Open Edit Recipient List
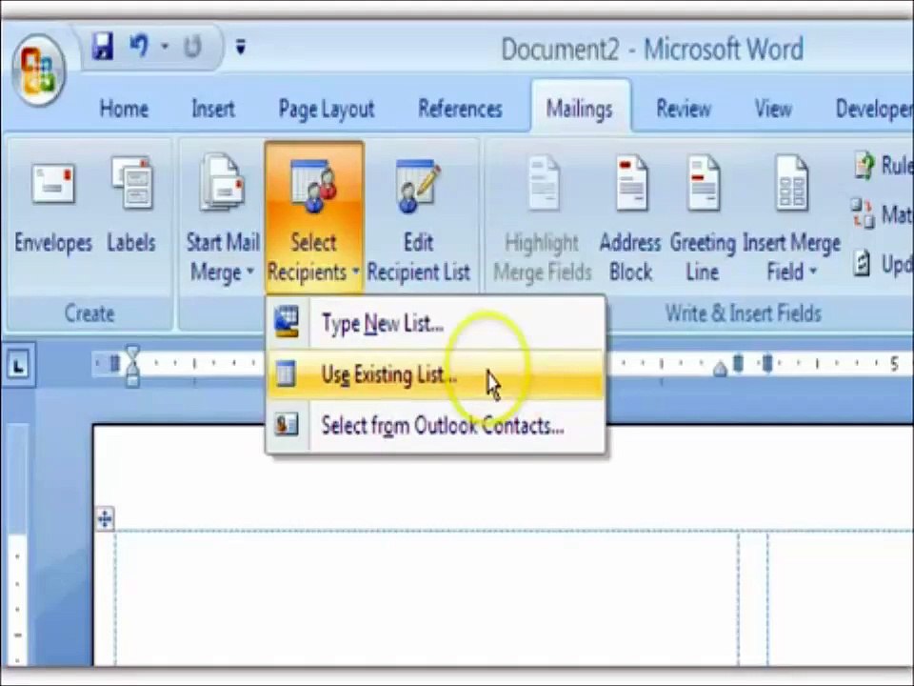914x686 pixels. [419, 219]
